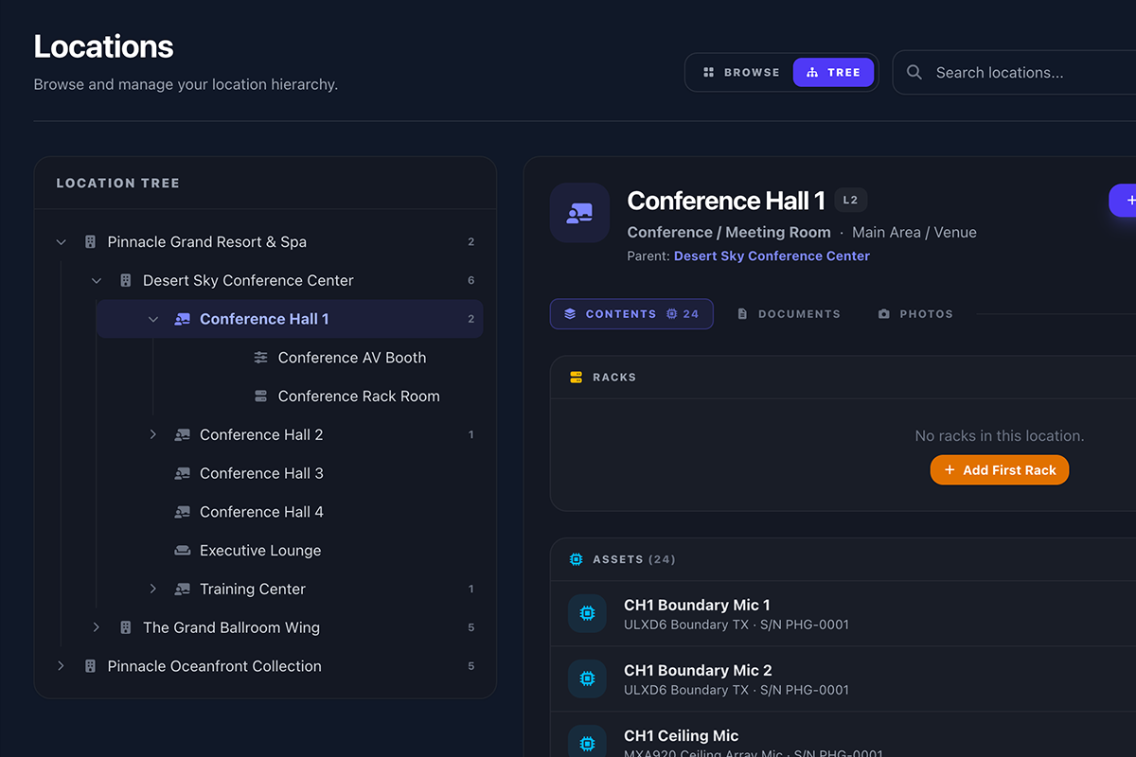Click the Executive Lounge sofa icon
This screenshot has height=757, width=1136.
coord(183,551)
